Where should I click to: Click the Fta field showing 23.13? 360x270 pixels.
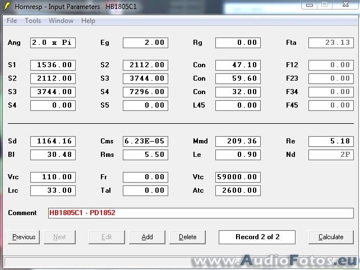click(x=331, y=43)
